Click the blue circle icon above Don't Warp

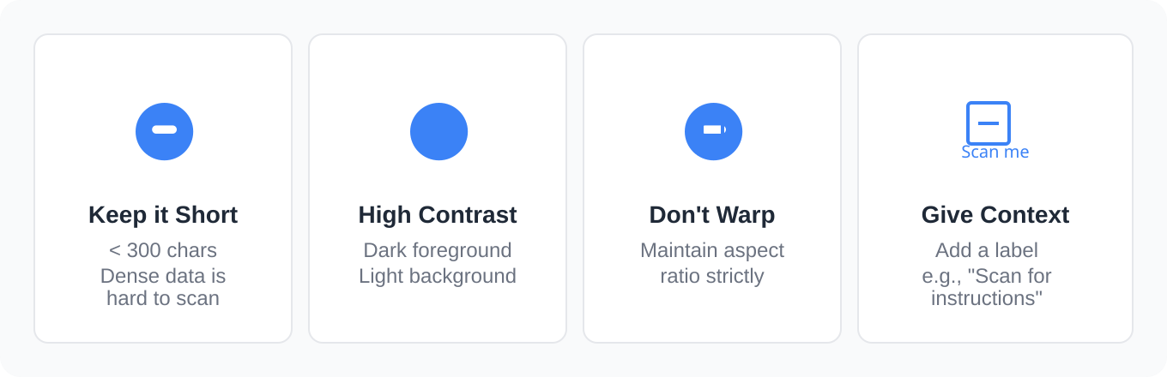[713, 131]
